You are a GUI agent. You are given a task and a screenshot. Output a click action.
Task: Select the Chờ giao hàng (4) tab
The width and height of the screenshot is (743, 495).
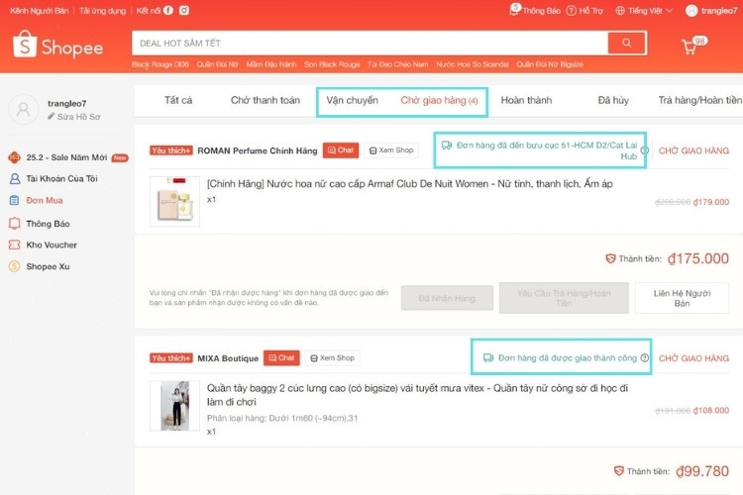click(439, 100)
